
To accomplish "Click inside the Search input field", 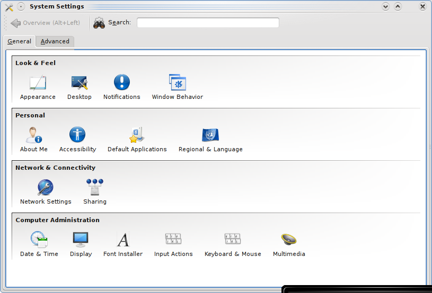I will click(x=208, y=23).
